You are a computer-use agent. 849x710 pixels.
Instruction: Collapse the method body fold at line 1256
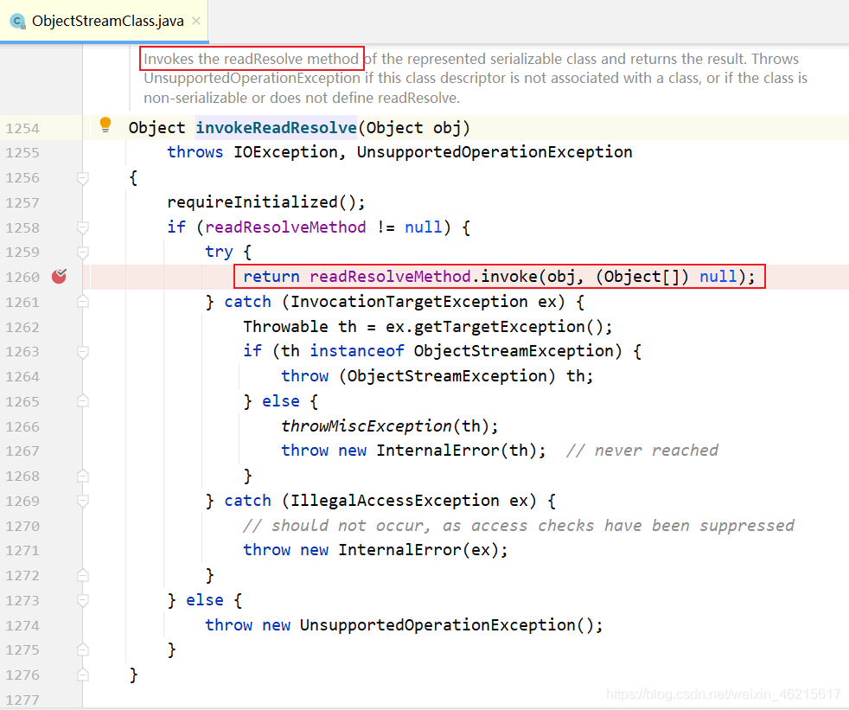coord(83,177)
